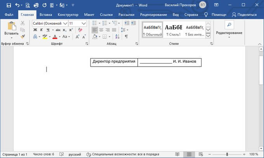Copy selection with the copy icon
This screenshot has width=264, height=158.
click(x=23, y=30)
